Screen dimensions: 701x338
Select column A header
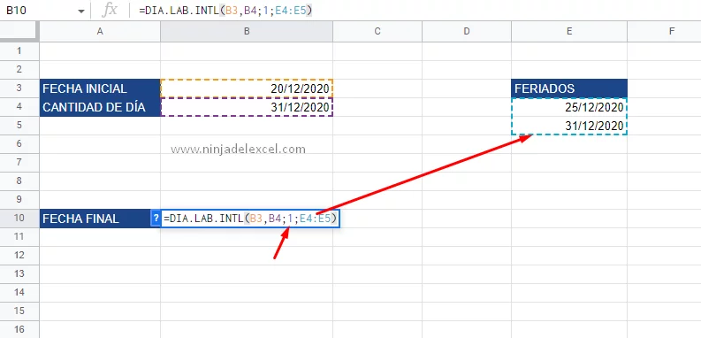[100, 31]
